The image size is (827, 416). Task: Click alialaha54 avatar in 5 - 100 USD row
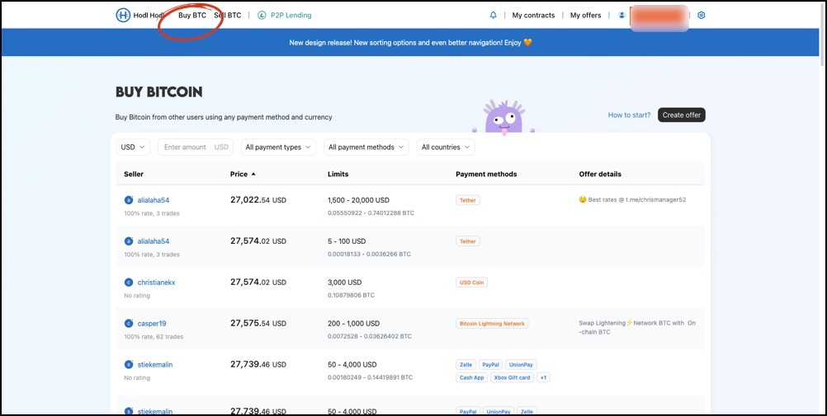coord(129,241)
